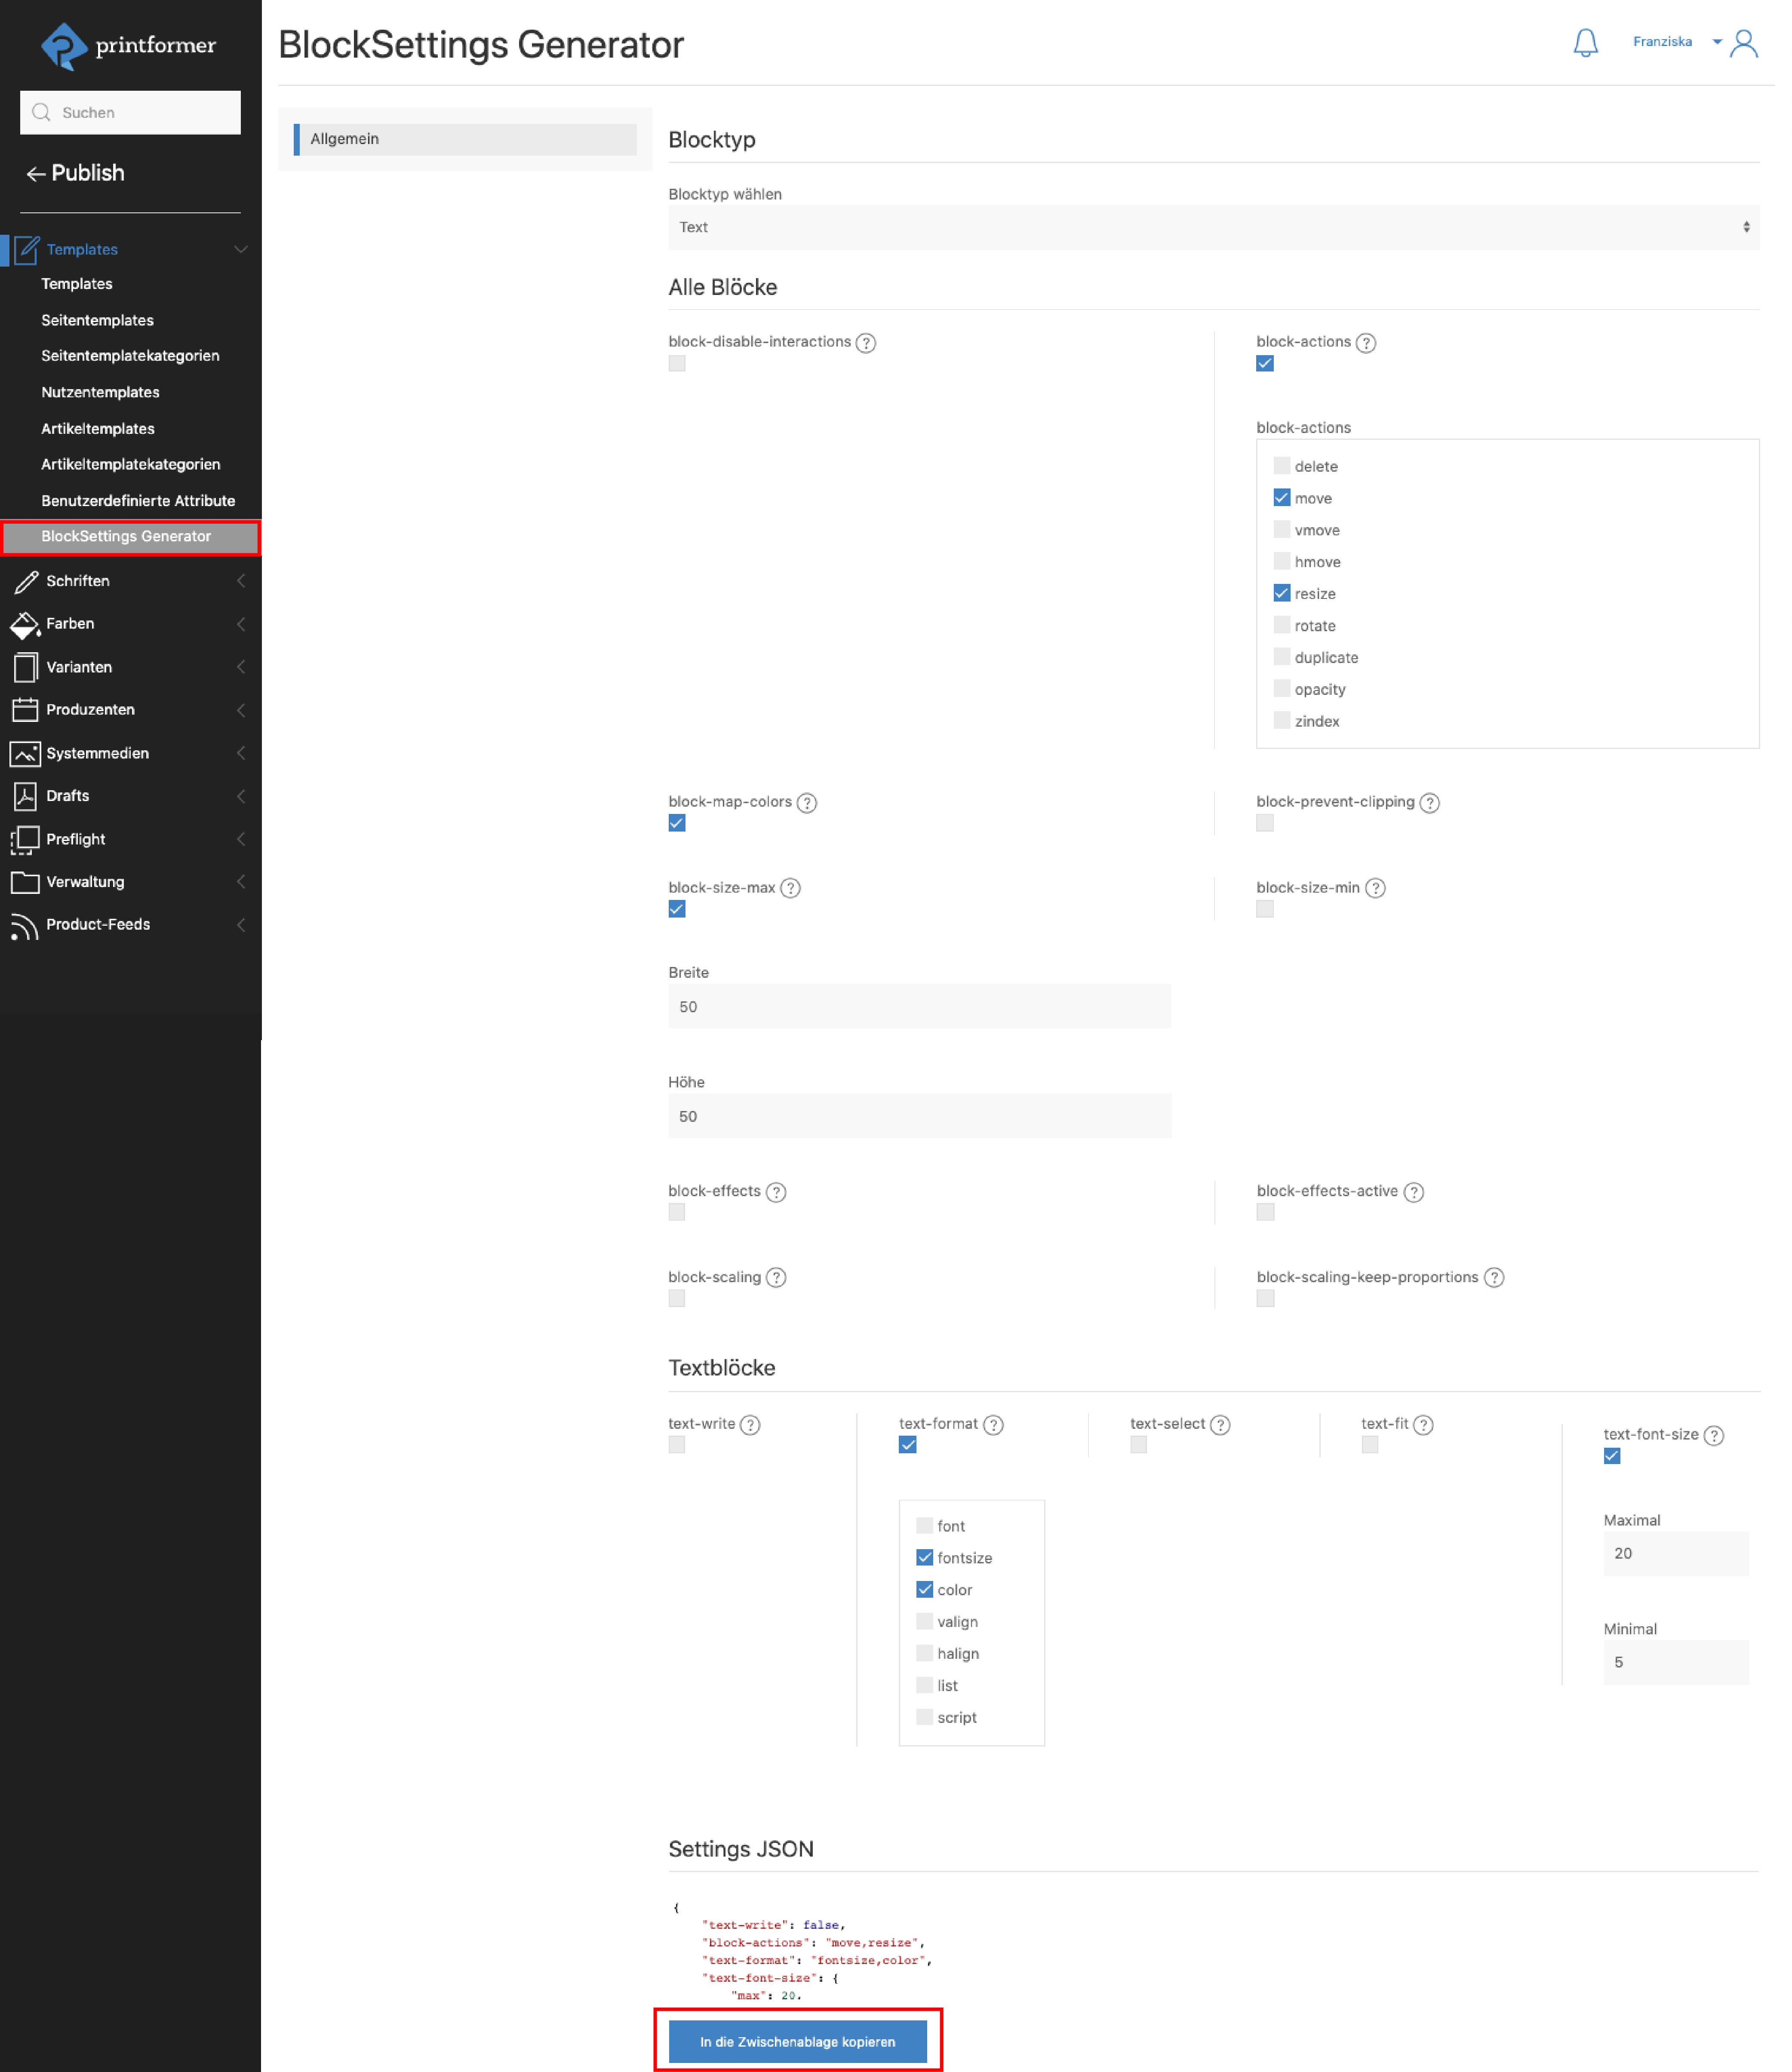Image resolution: width=1792 pixels, height=2072 pixels.
Task: Enable the delete block-action checkbox
Action: (x=1281, y=466)
